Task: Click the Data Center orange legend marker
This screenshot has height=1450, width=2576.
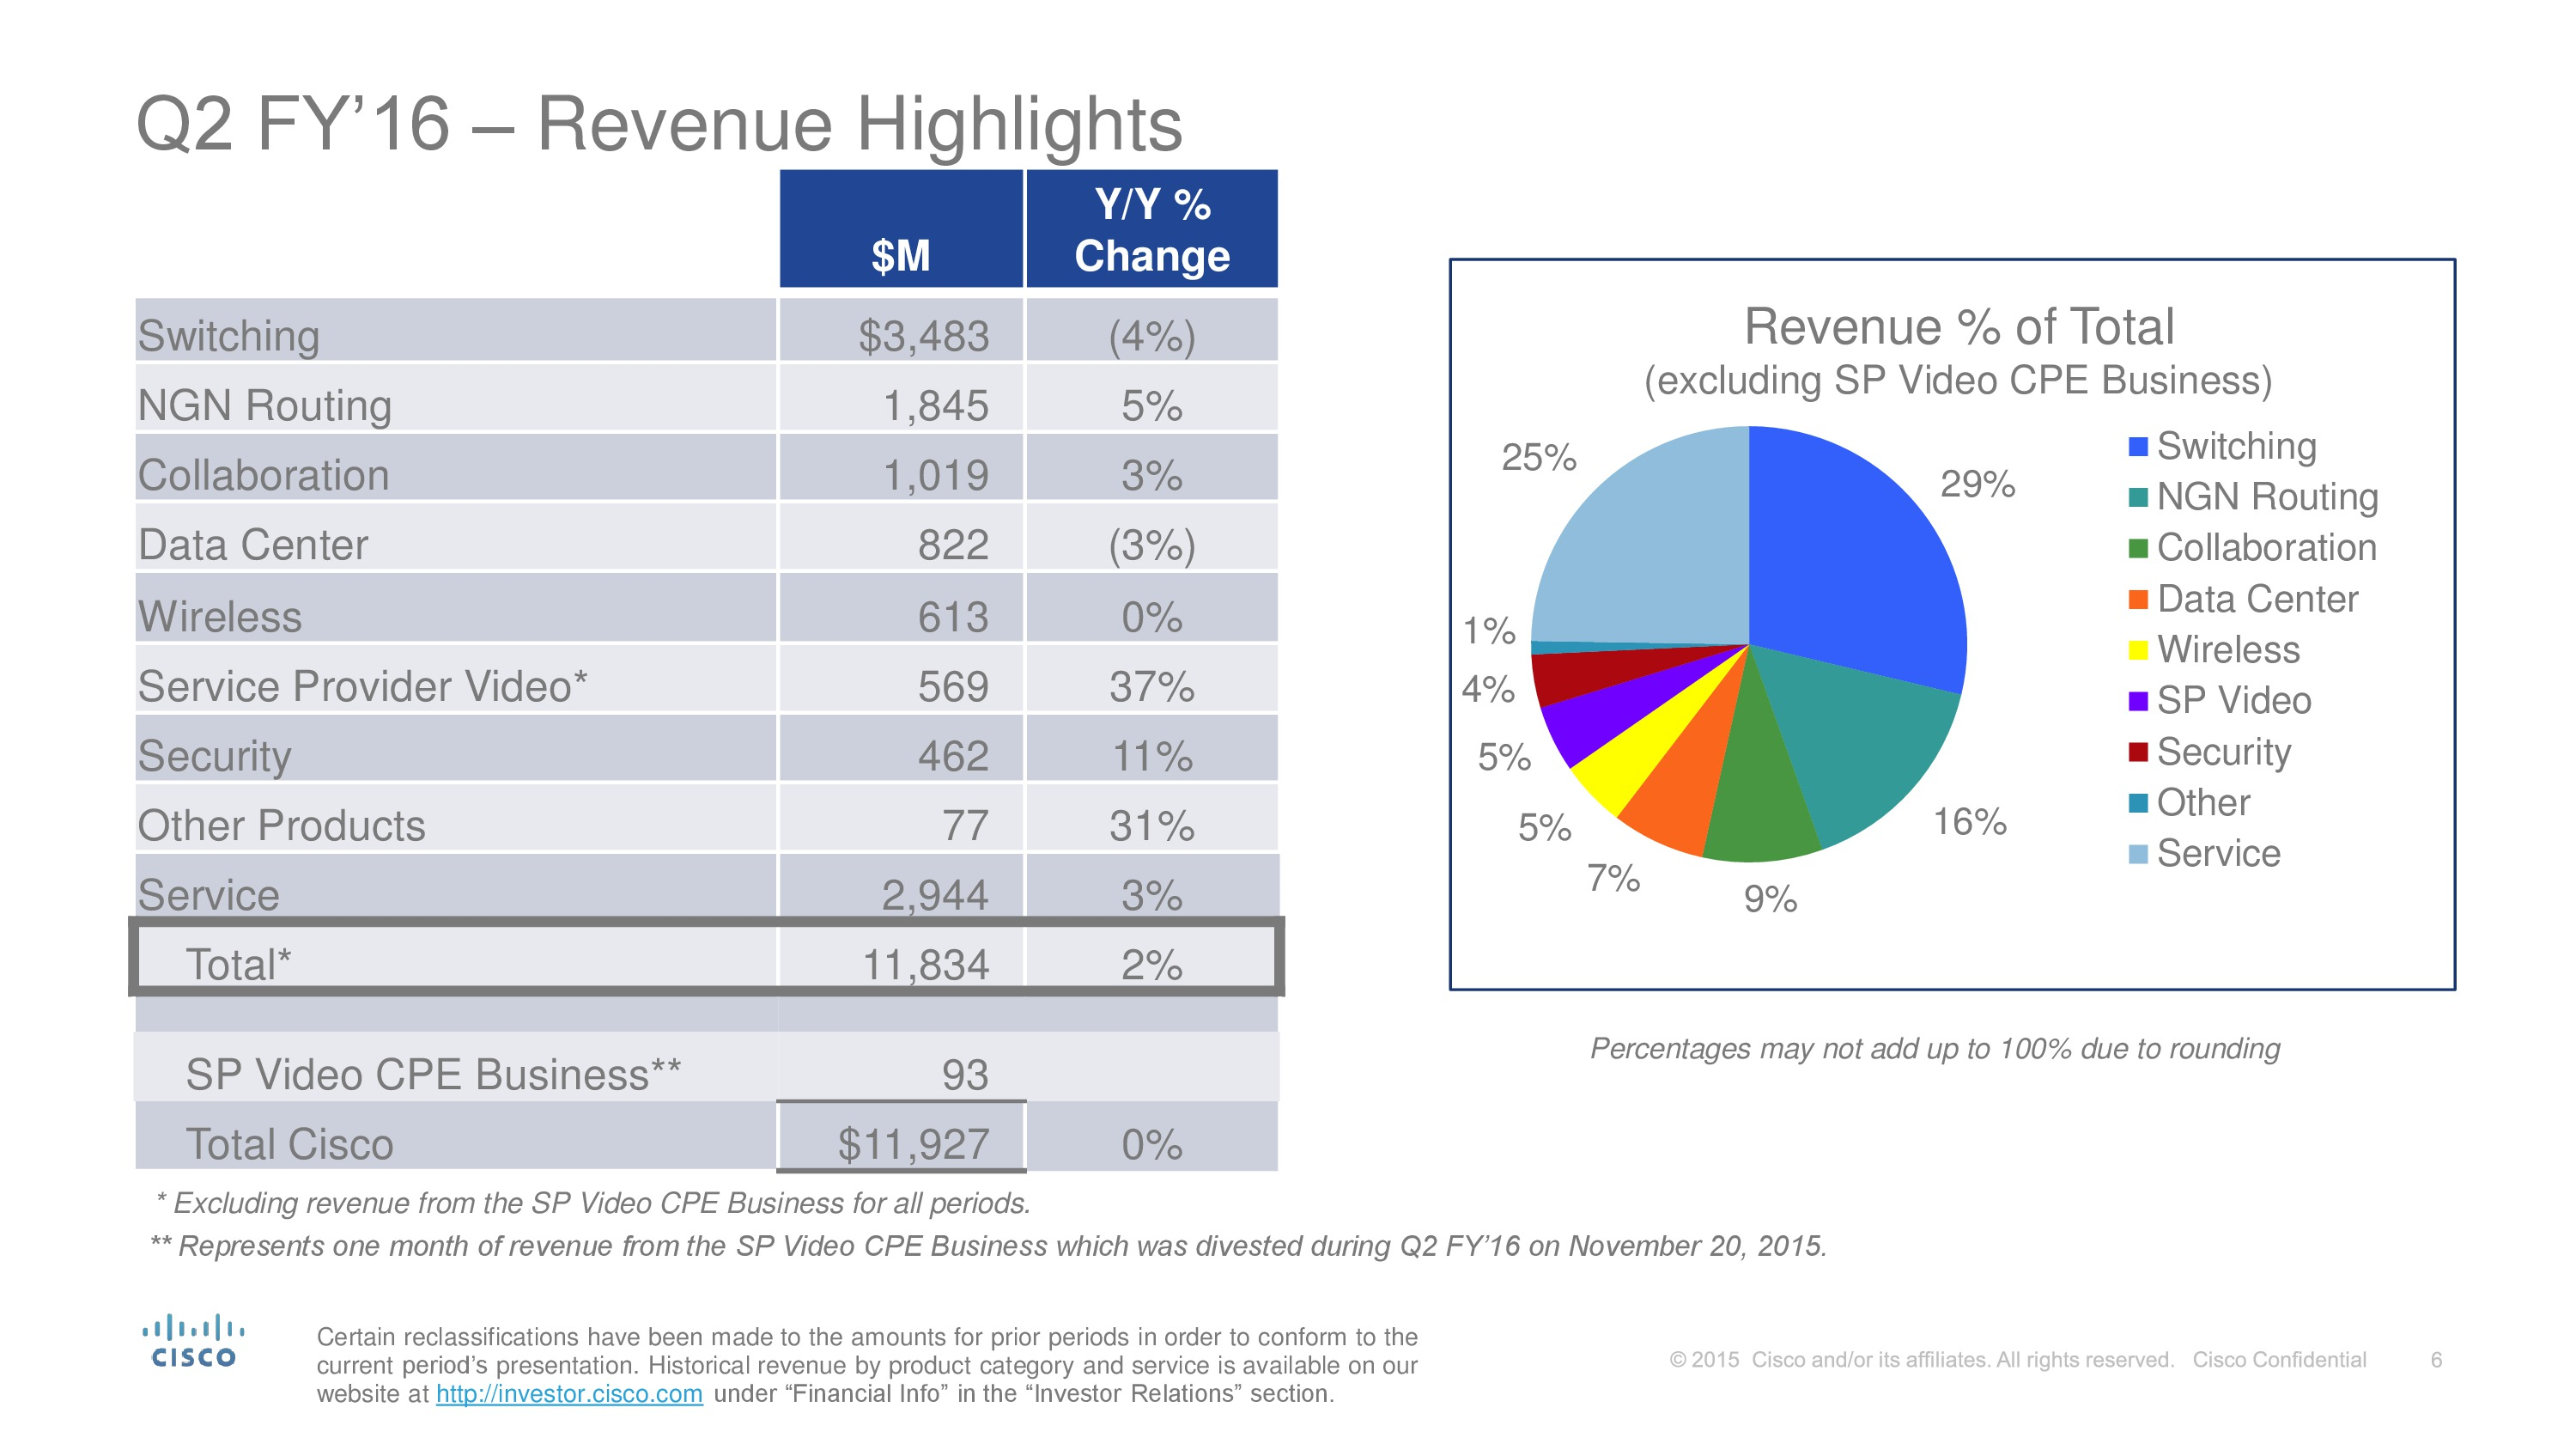Action: click(x=2138, y=600)
